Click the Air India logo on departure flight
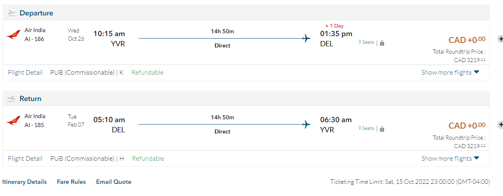Image resolution: width=503 pixels, height=196 pixels. pos(13,35)
